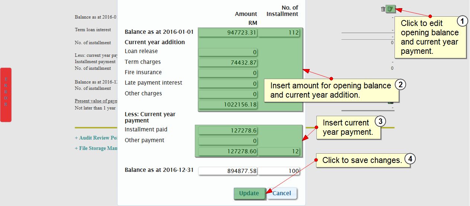Viewport: 470px width, 206px height.
Task: Click opening balance installment count field 112
Action: [x=279, y=33]
